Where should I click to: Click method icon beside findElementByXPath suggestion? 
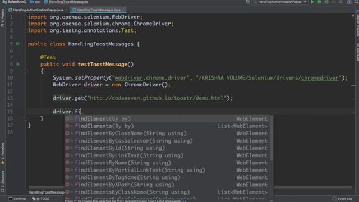(x=67, y=185)
